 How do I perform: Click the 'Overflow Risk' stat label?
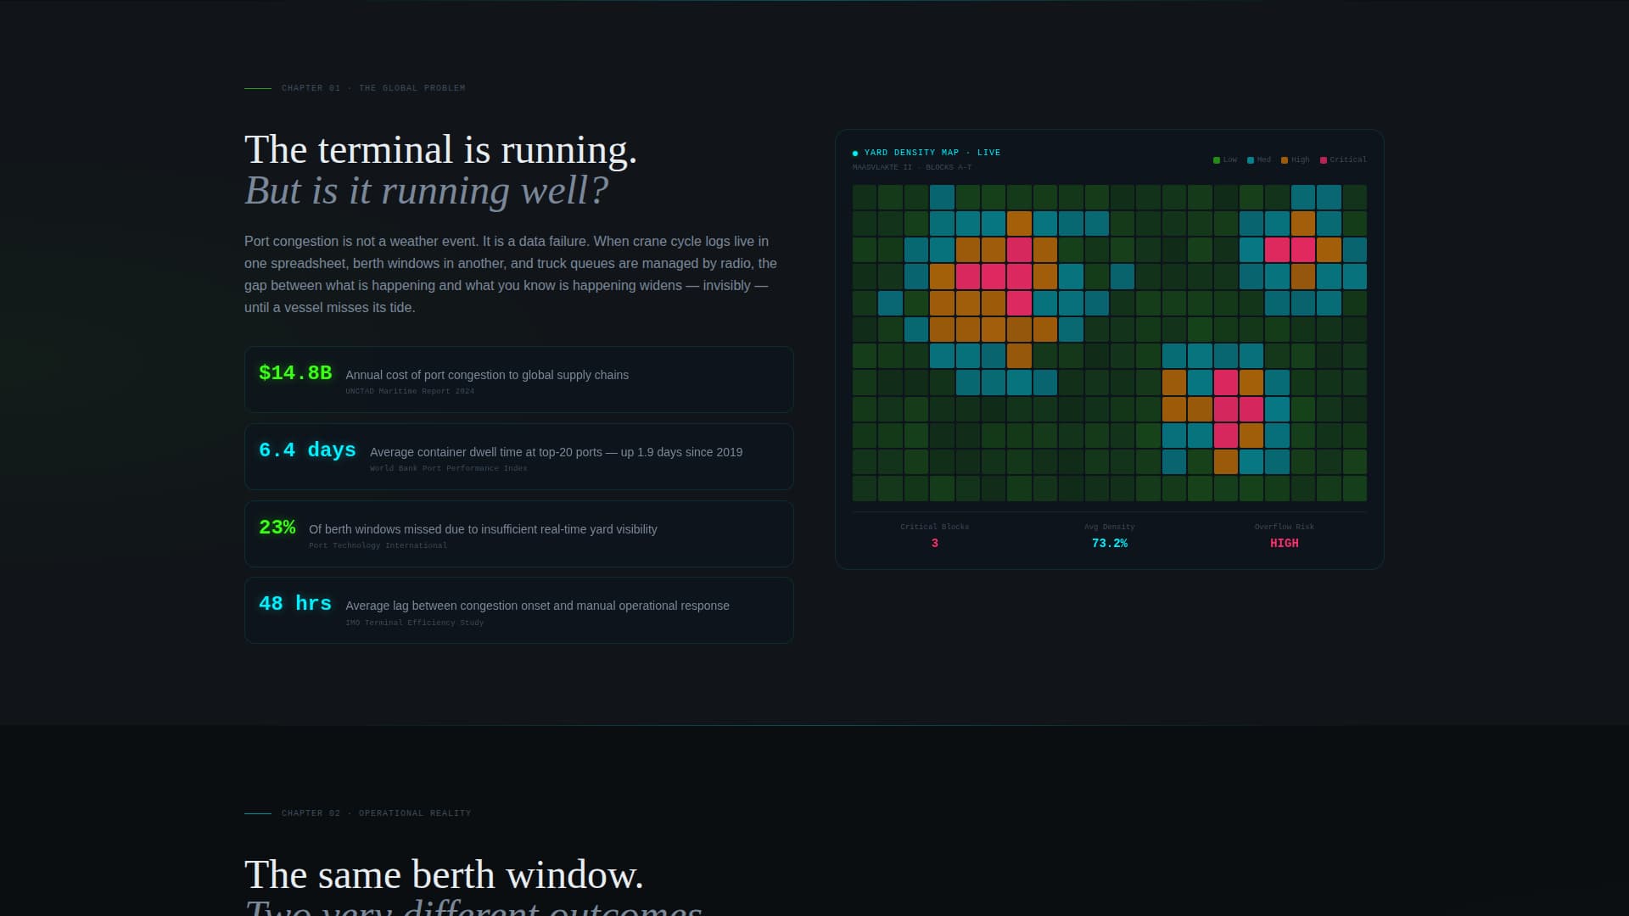click(x=1285, y=527)
